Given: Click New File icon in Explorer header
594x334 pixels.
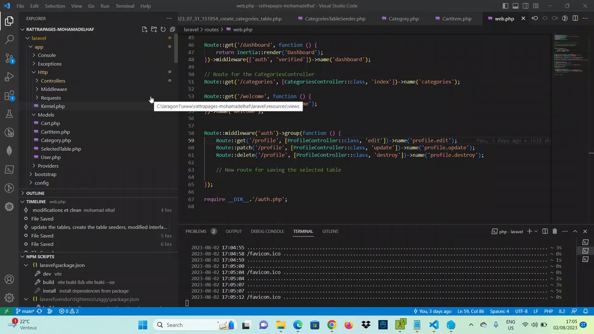Looking at the screenshot, I should click(144, 29).
